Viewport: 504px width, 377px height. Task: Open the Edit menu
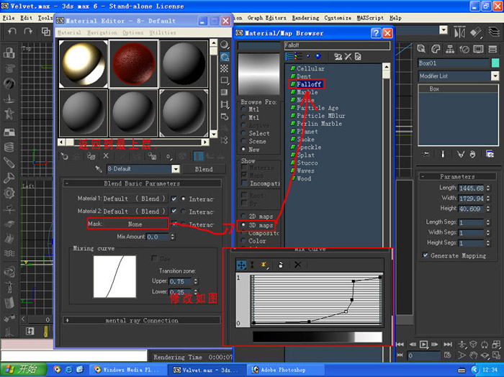pos(27,18)
